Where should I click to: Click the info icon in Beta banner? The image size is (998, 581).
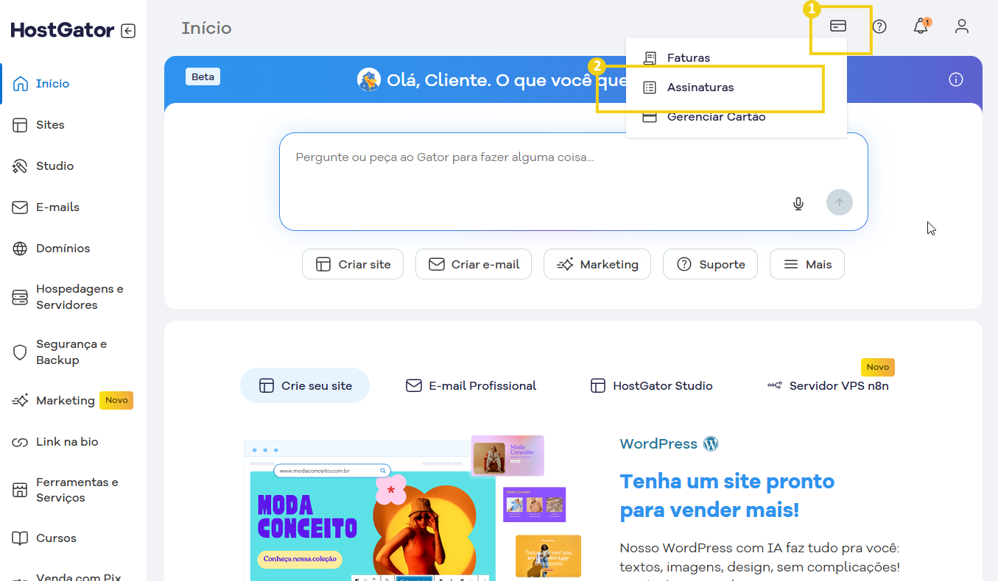[x=956, y=79]
